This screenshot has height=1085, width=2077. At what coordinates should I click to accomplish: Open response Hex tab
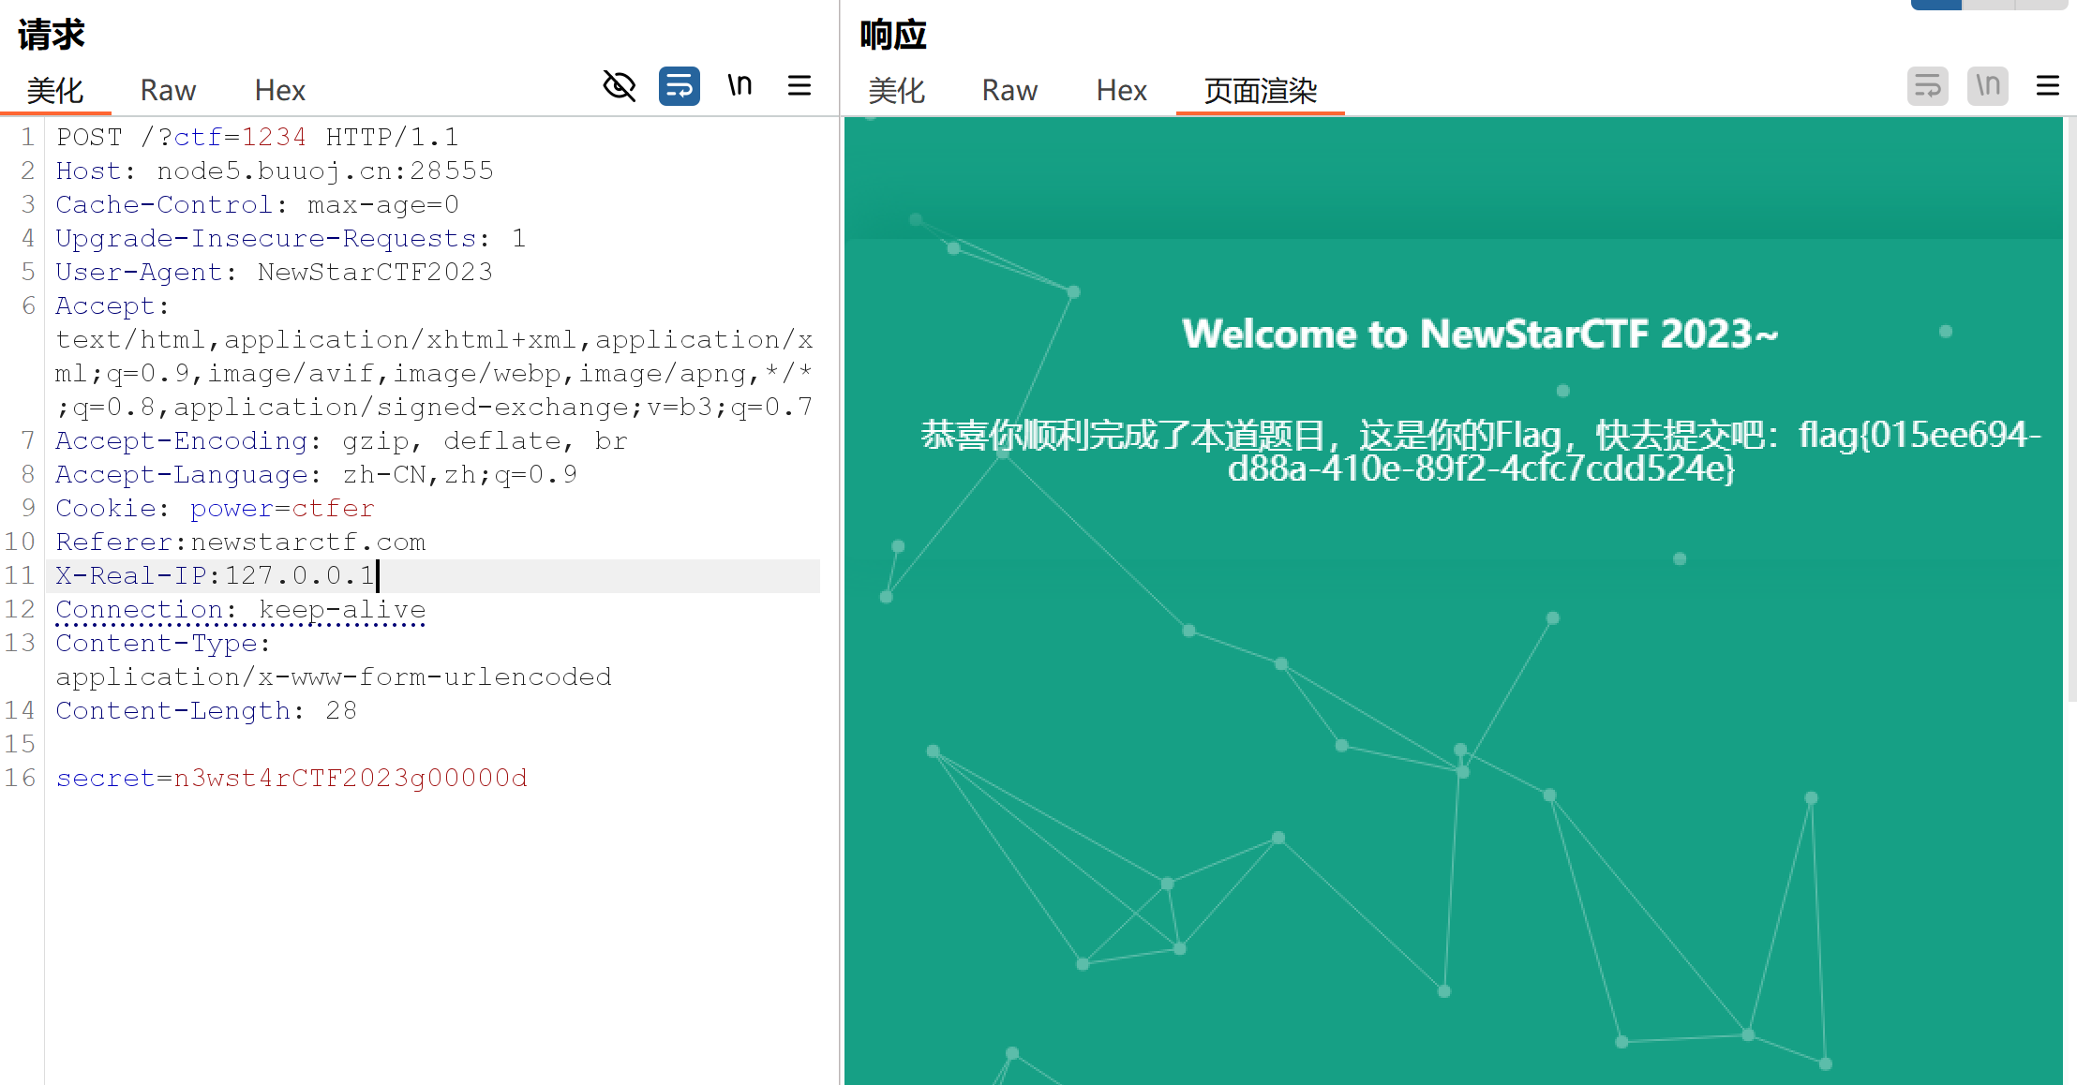1121,90
